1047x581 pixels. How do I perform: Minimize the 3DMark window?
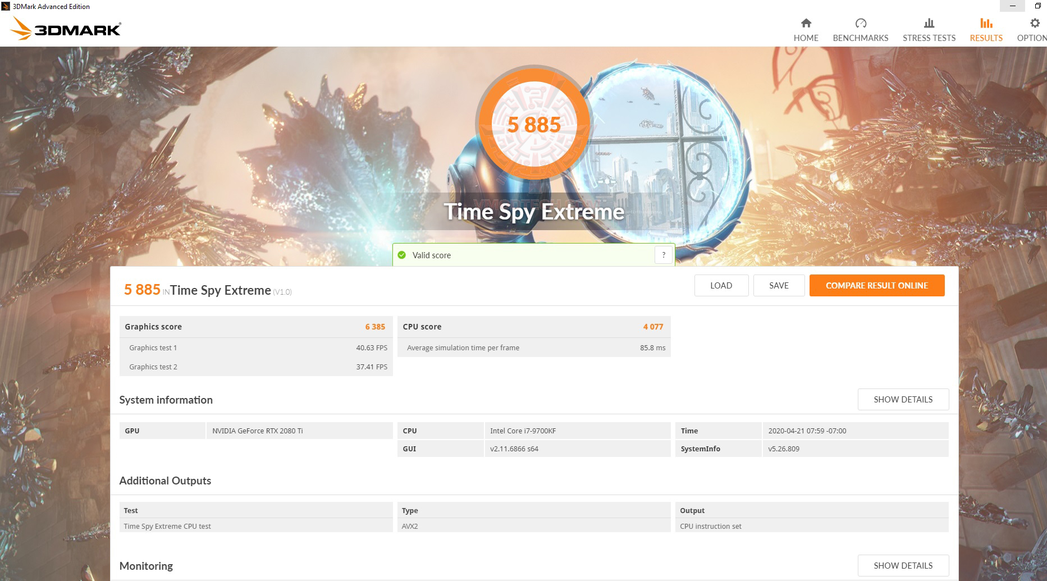coord(1013,6)
